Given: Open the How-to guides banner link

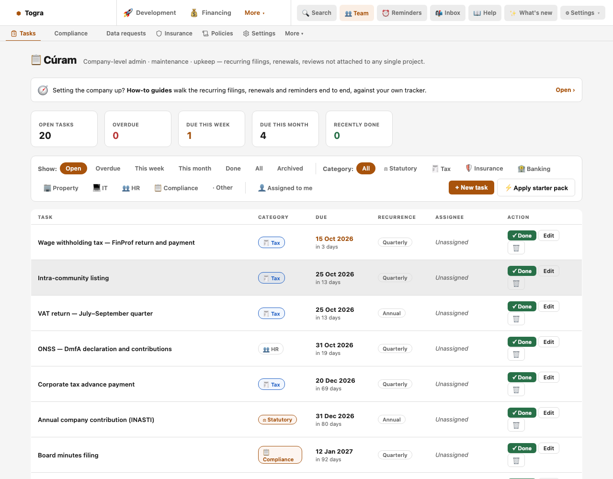Looking at the screenshot, I should (565, 90).
